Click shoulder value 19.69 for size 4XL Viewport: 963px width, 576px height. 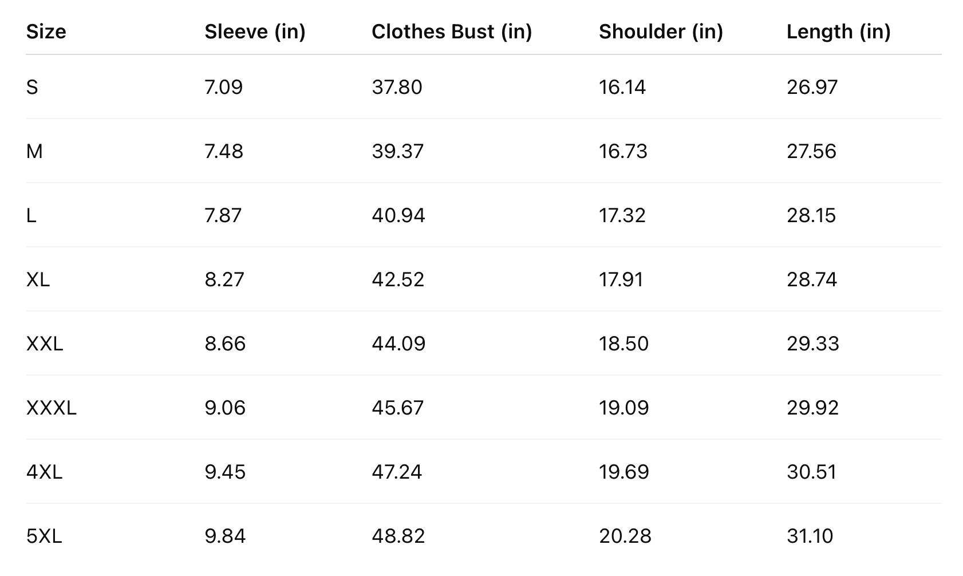623,472
